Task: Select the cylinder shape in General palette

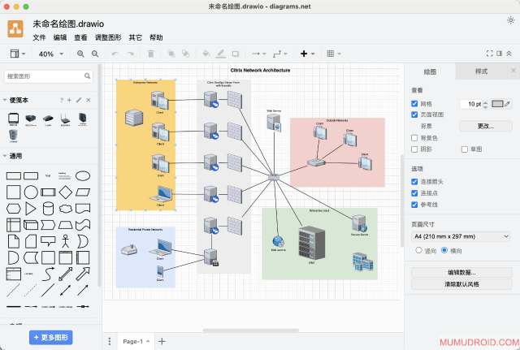Action: (48, 209)
